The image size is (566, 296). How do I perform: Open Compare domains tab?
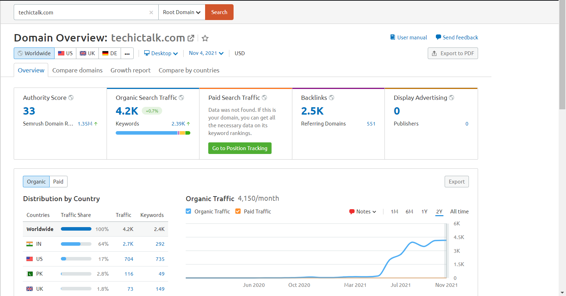[77, 70]
